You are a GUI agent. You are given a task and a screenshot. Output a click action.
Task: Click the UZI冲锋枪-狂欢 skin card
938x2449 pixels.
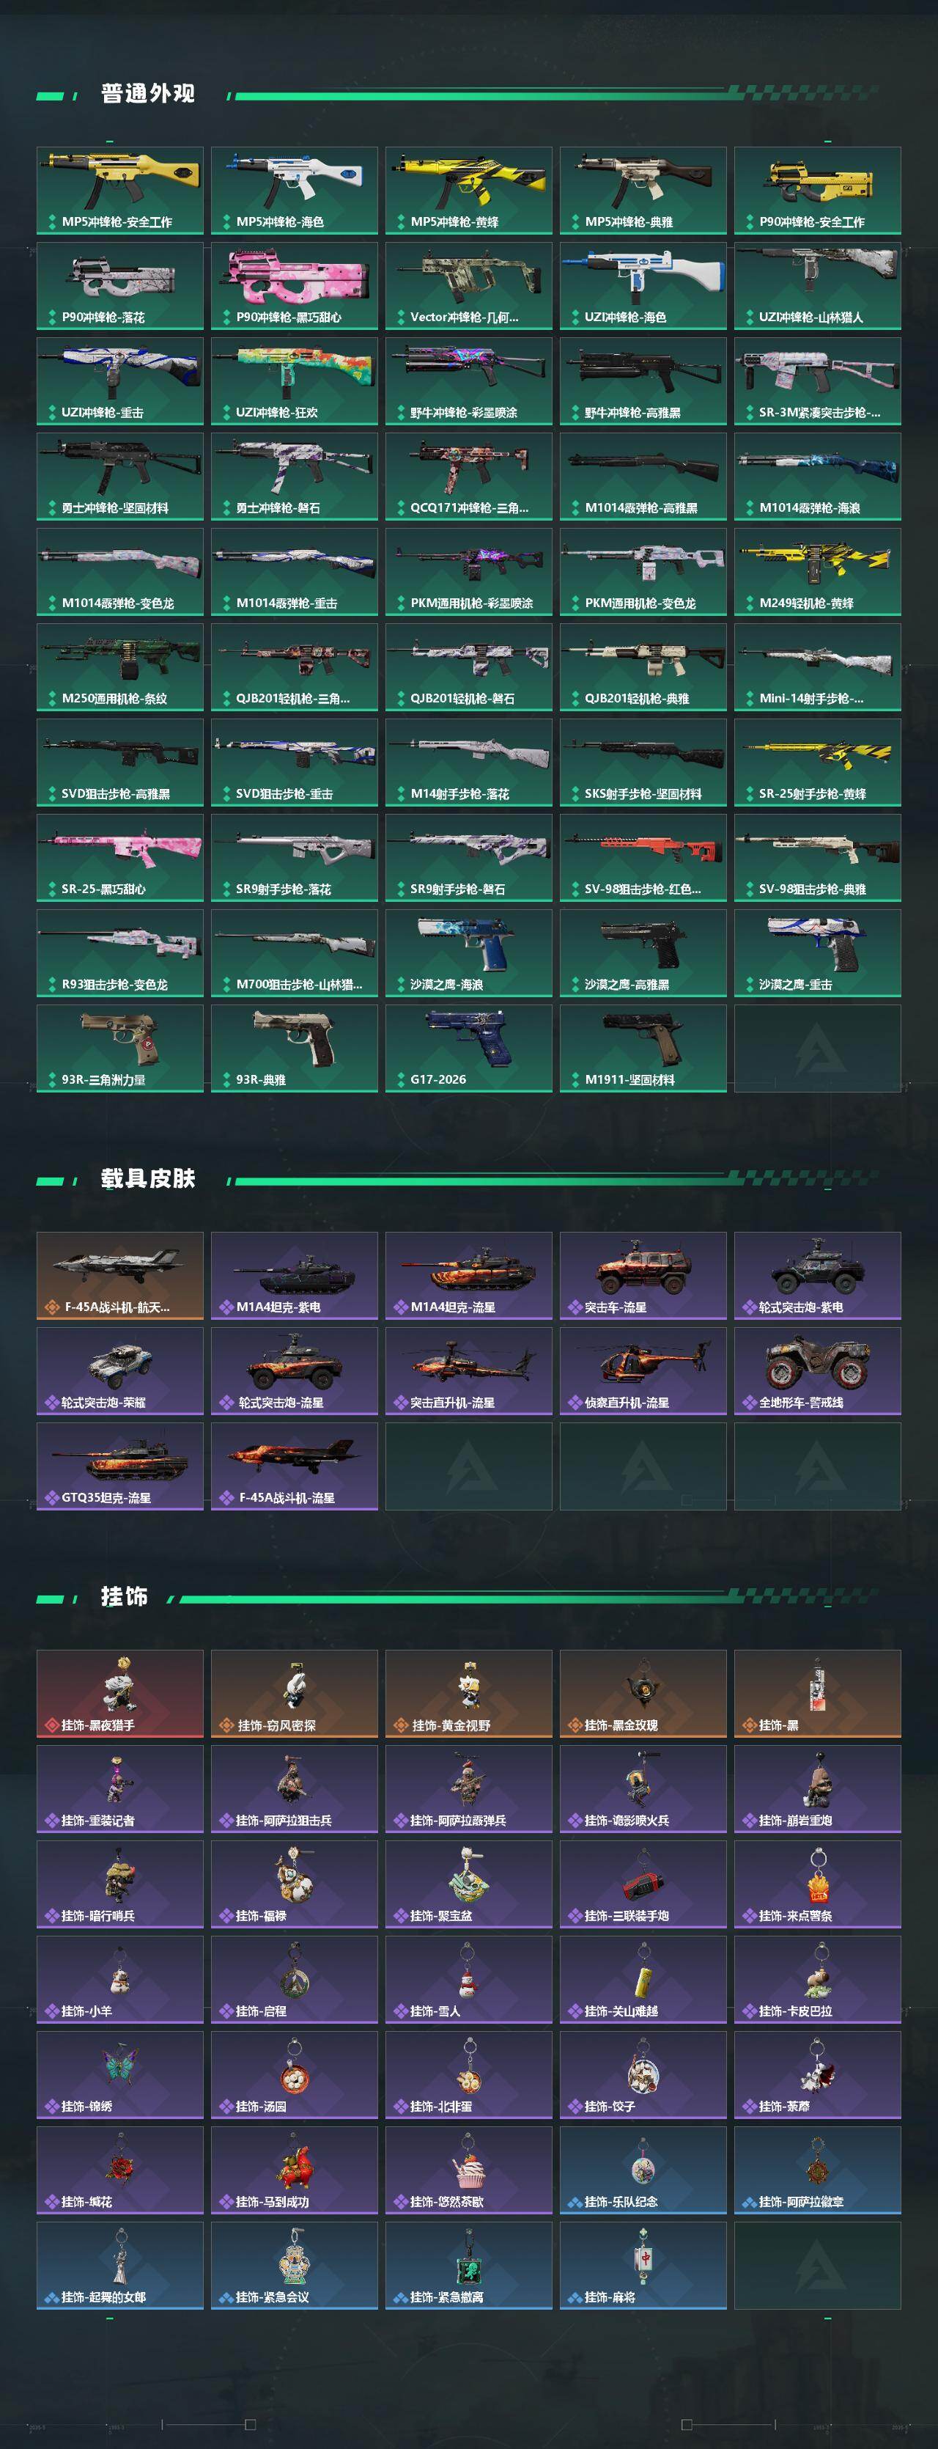coord(295,381)
